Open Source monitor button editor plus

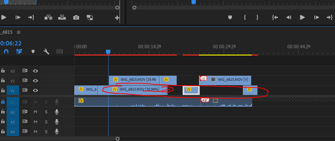[x=117, y=18]
